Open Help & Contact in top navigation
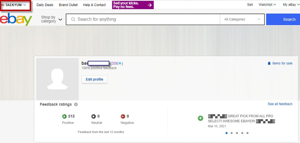The height and width of the screenshot is (143, 300). pyautogui.click(x=94, y=5)
